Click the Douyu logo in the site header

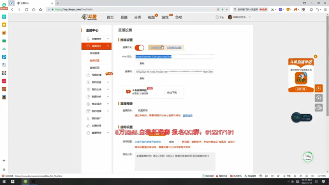point(90,17)
